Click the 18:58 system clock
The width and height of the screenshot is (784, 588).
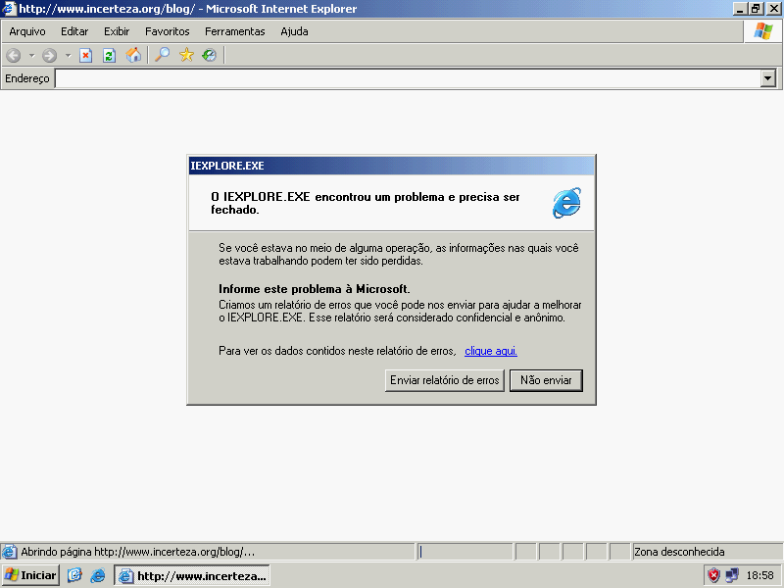click(760, 575)
